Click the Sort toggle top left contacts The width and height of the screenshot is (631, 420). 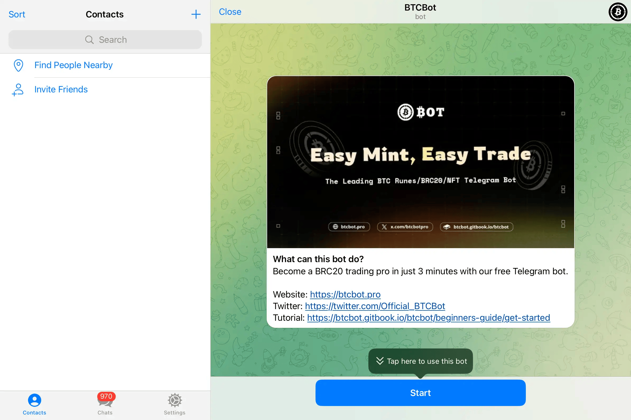click(x=16, y=14)
